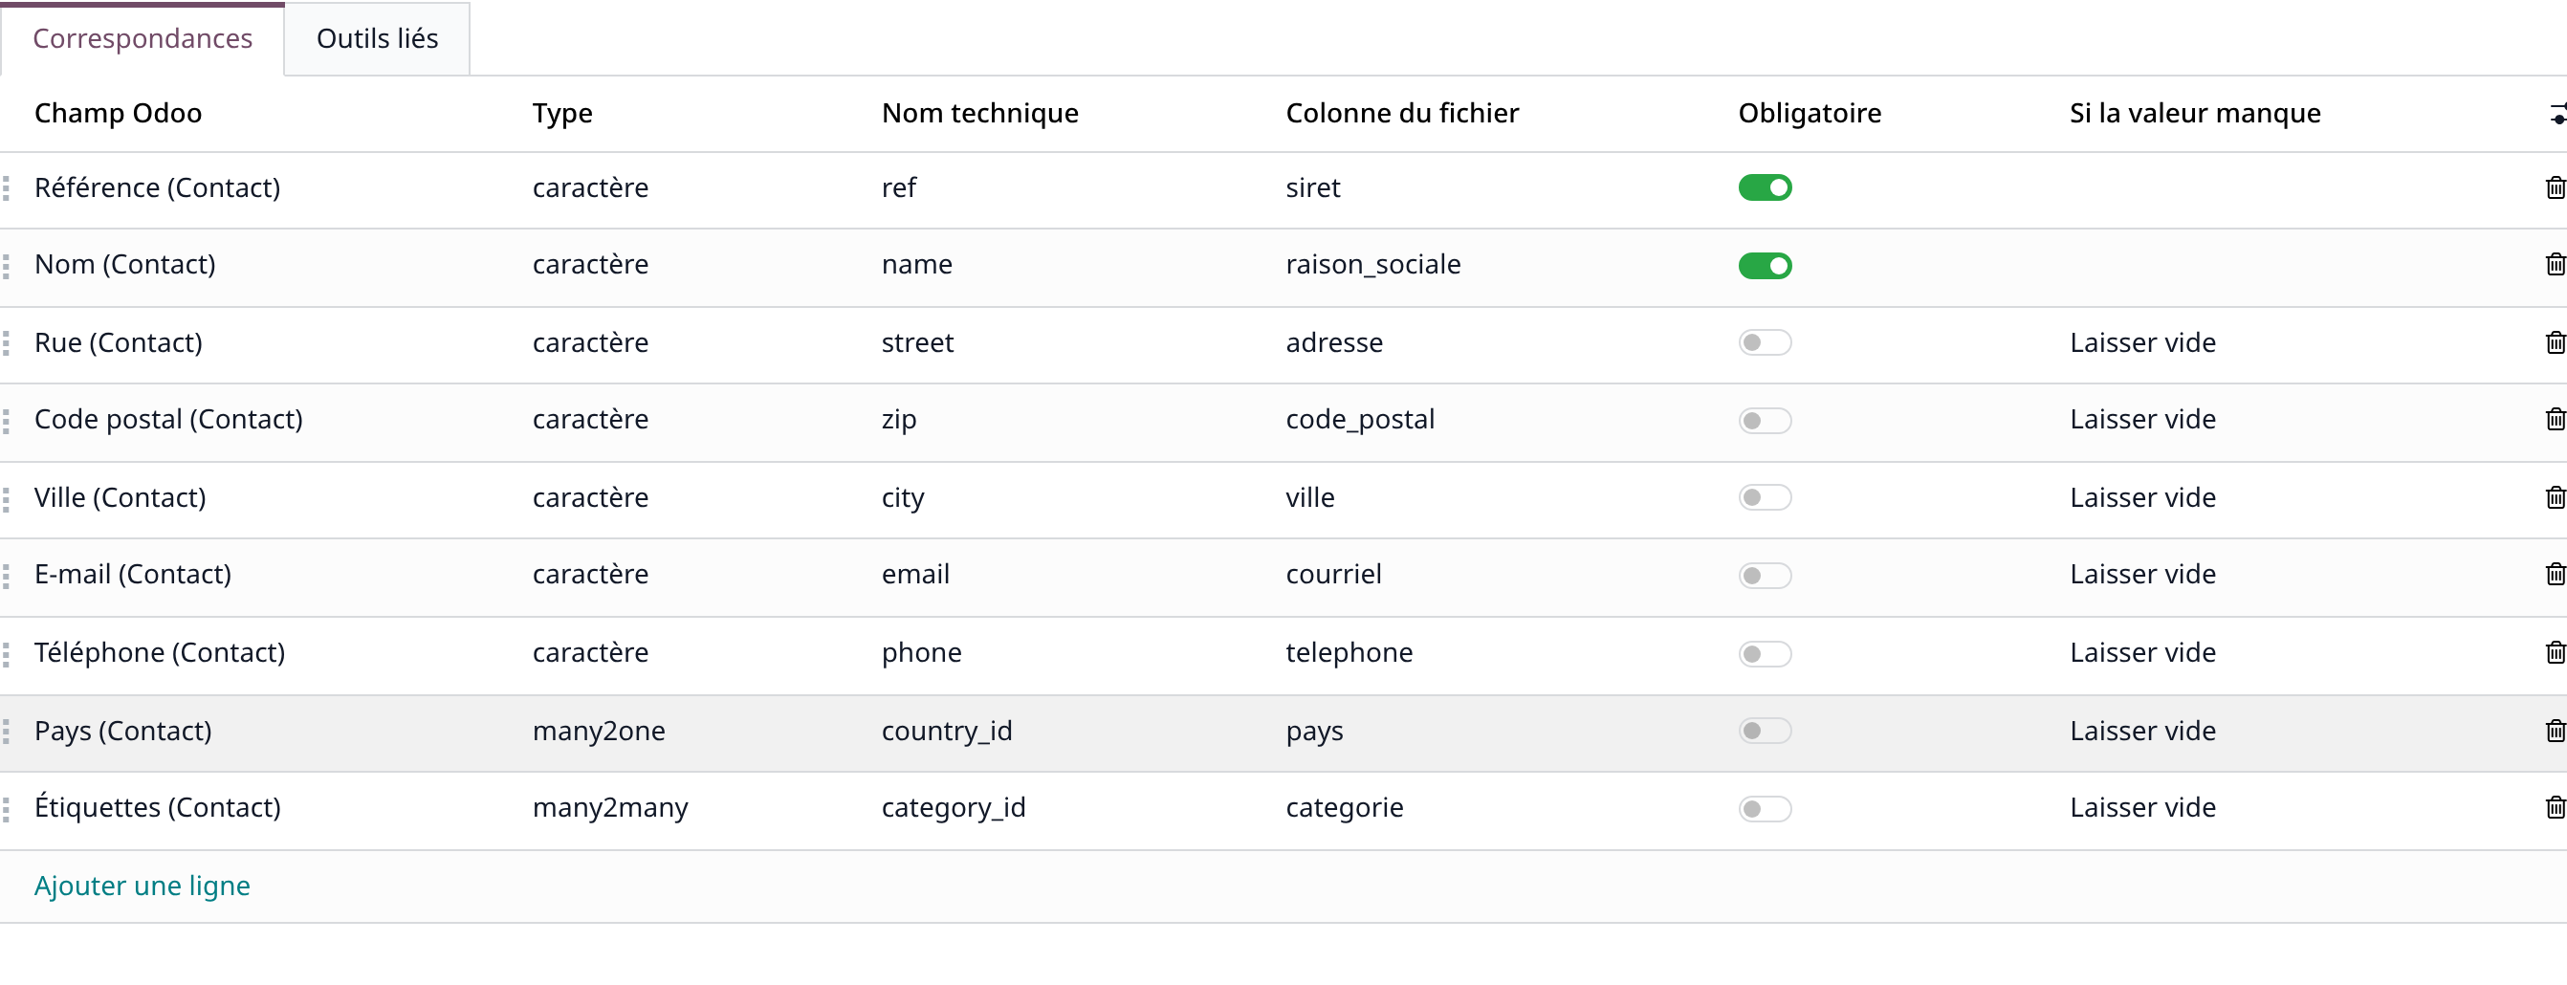Open the optional columns settings icon
2567x985 pixels.
click(x=2557, y=115)
